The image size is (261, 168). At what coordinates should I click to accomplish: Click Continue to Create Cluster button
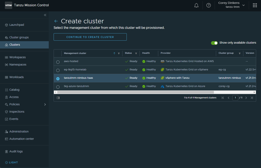[x=90, y=37]
